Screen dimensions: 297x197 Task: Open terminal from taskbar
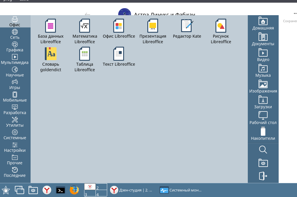coord(61,190)
